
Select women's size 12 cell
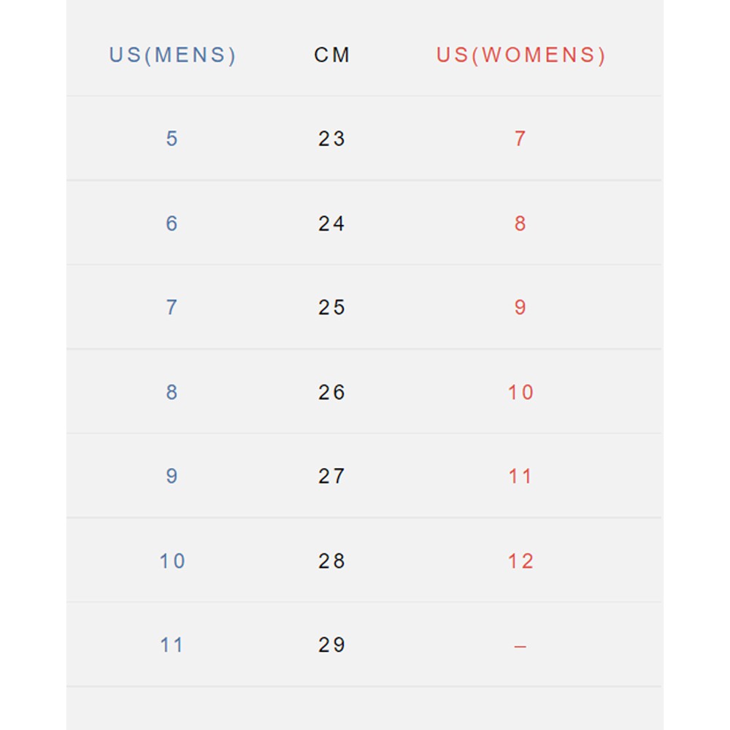pos(520,561)
